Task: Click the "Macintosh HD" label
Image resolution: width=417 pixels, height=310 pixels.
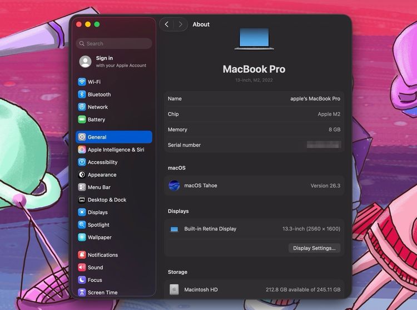Action: point(201,289)
